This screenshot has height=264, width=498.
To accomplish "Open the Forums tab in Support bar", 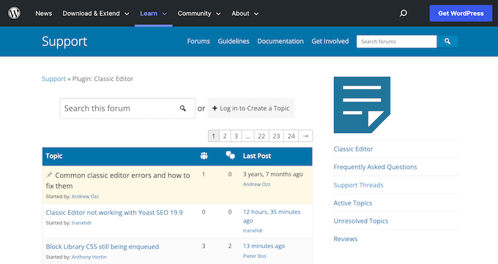I will [x=198, y=41].
